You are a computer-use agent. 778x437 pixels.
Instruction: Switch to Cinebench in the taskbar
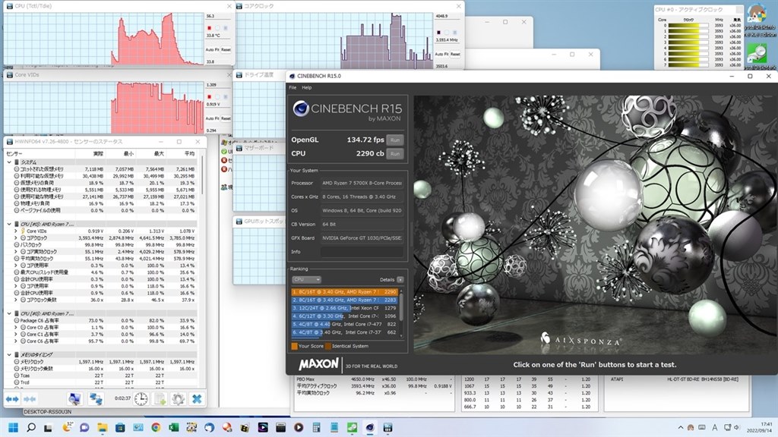370,427
